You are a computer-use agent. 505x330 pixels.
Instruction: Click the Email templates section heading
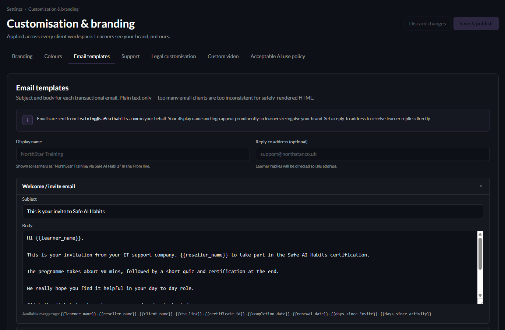(42, 88)
